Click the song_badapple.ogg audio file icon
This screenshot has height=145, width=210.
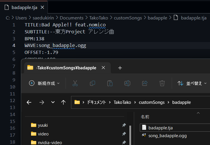[144, 135]
